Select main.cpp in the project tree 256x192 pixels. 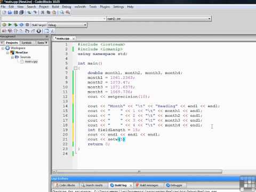point(31,61)
